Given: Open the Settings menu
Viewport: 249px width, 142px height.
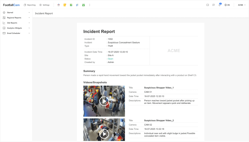Looking at the screenshot, I should click(44, 5).
